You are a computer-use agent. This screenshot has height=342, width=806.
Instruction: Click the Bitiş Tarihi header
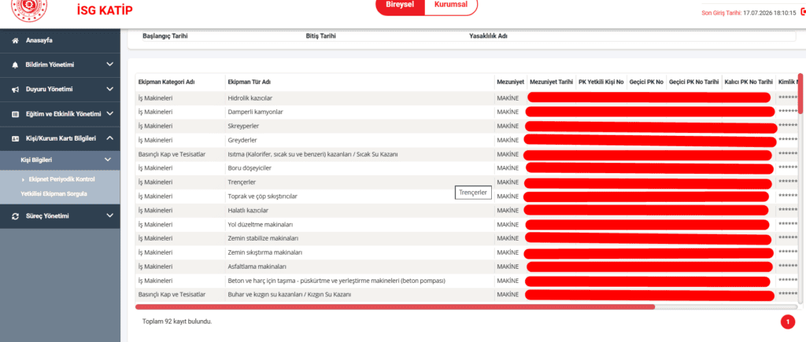click(321, 36)
